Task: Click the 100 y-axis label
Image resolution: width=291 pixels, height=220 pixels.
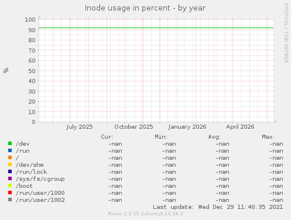Action: [30, 20]
